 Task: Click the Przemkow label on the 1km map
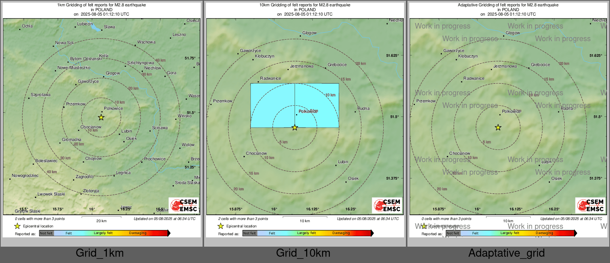coord(76,104)
